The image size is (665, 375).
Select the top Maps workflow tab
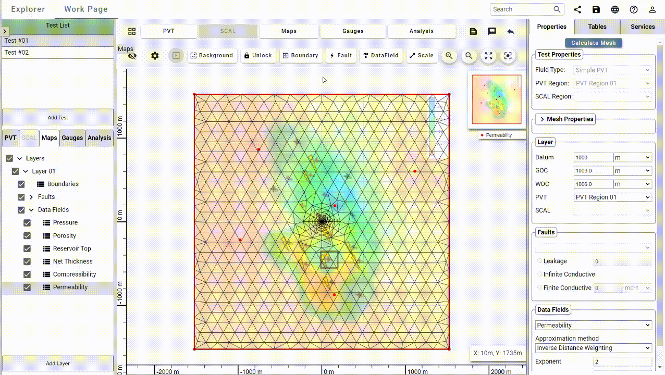pyautogui.click(x=289, y=31)
